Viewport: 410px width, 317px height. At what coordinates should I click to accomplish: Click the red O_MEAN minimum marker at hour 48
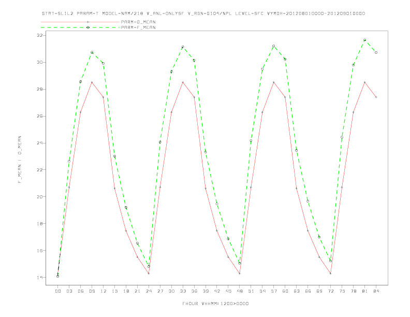[x=240, y=273]
